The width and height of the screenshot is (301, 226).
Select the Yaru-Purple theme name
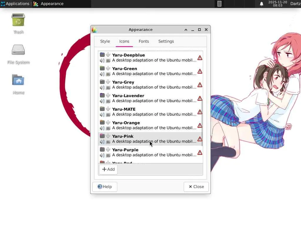(125, 150)
